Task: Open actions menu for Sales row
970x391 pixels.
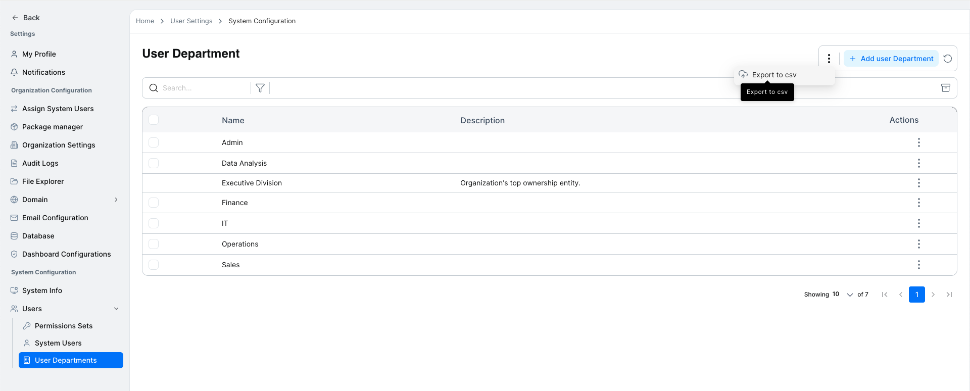Action: pyautogui.click(x=919, y=265)
